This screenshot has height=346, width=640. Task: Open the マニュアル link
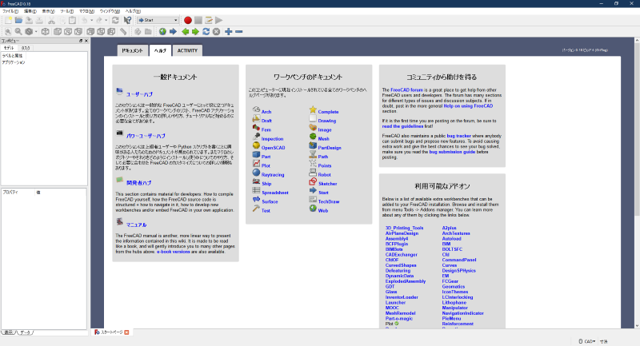136,225
